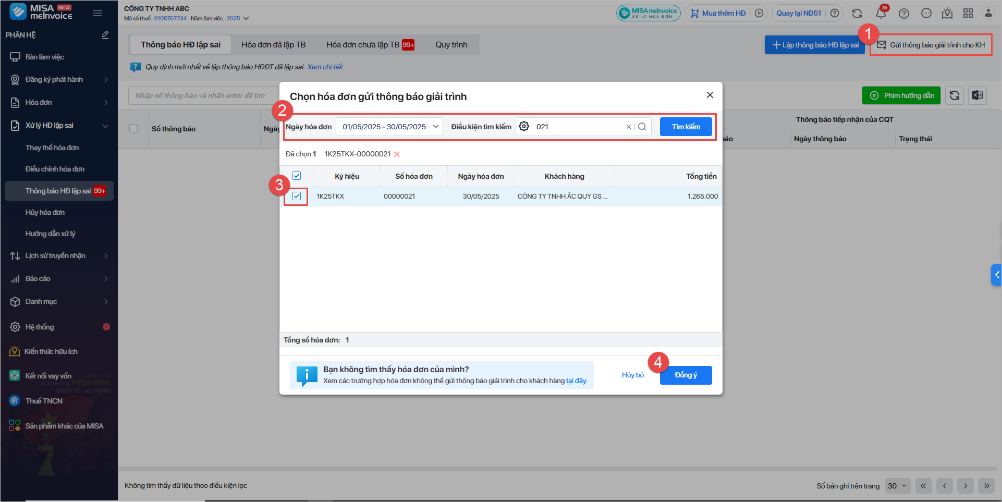1002x502 pixels.
Task: Click the Excel export icon
Action: 977,95
